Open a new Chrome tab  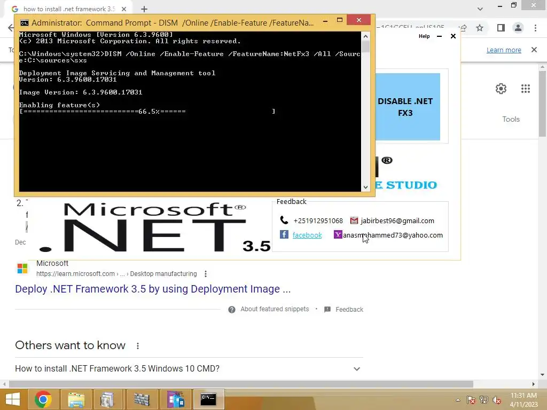click(x=144, y=9)
